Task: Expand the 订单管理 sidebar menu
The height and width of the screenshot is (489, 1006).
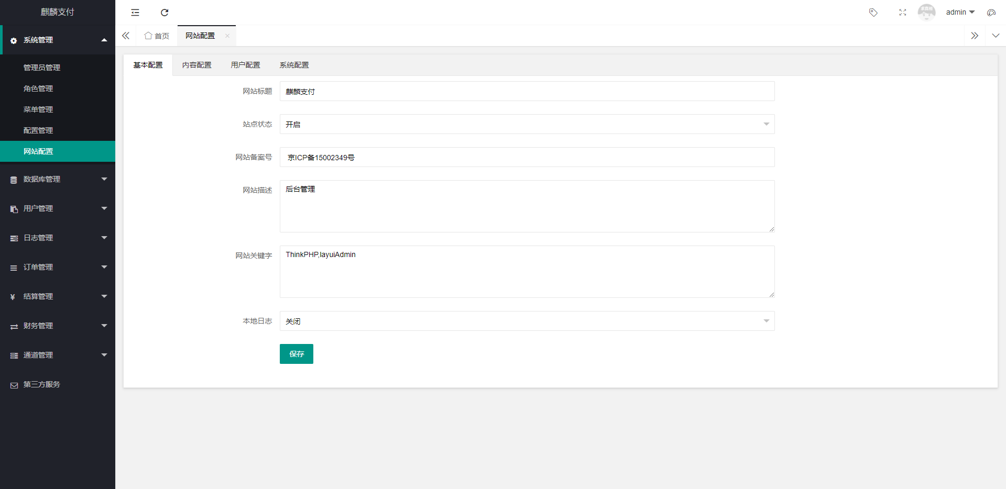Action: (58, 267)
